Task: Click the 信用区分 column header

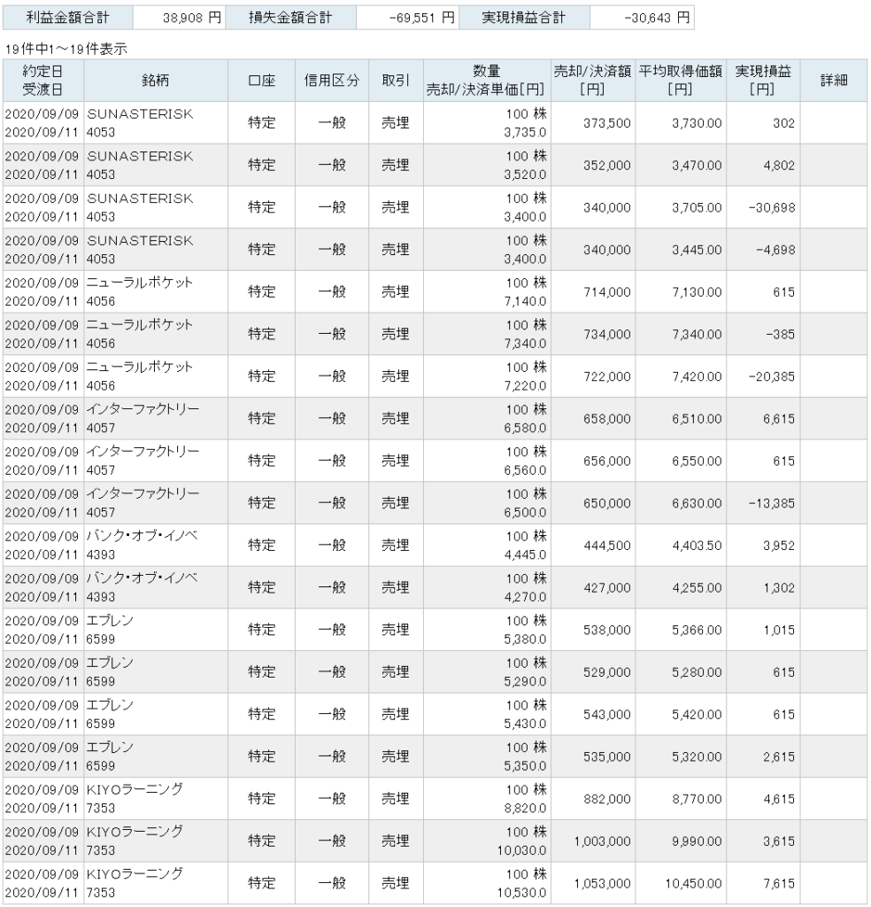Action: [x=332, y=81]
